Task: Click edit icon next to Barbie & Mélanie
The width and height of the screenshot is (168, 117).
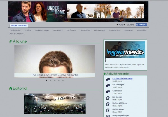Action: coord(108,104)
